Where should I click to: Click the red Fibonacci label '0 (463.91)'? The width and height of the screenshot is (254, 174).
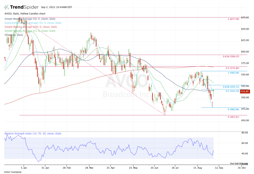coord(233,117)
